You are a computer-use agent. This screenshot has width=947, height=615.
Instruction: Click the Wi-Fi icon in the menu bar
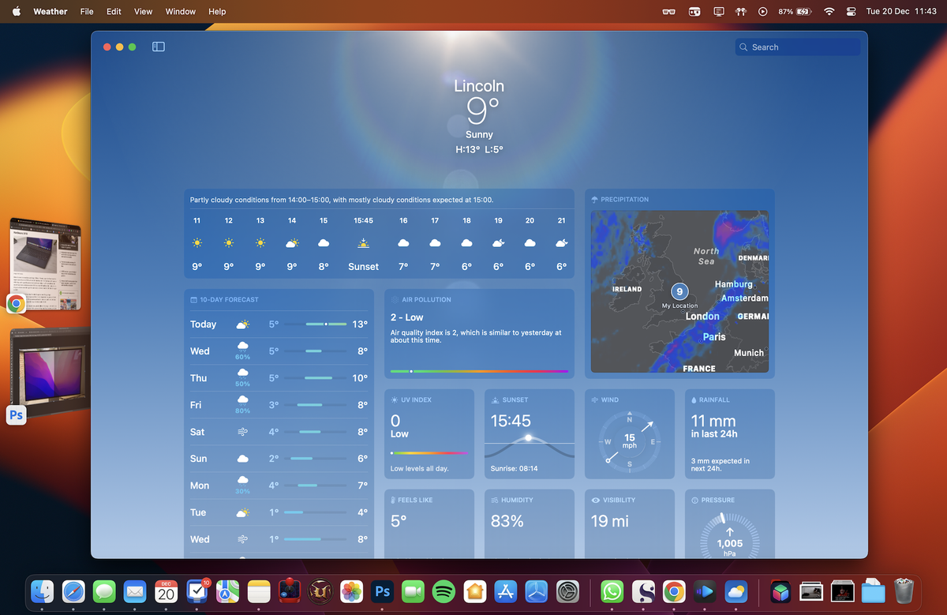[828, 11]
